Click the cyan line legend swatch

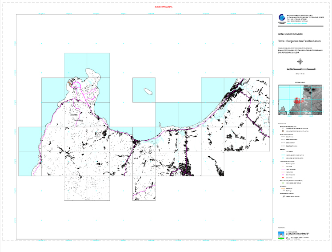[x=282, y=154]
